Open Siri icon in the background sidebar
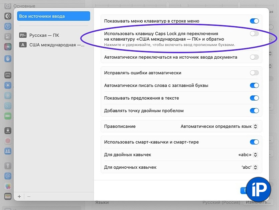The width and height of the screenshot is (279, 210). (8, 47)
